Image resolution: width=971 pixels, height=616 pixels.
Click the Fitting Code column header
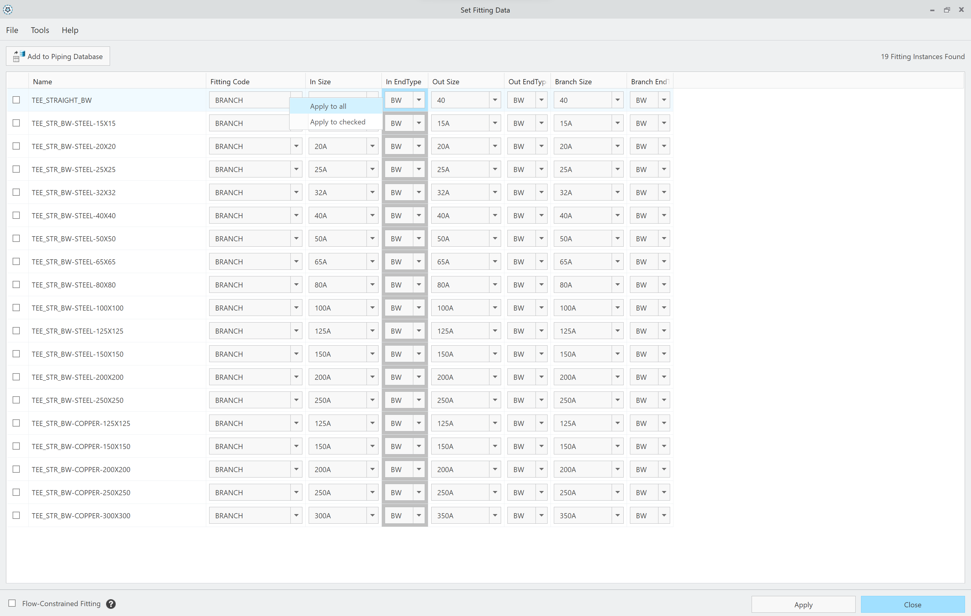pos(230,82)
